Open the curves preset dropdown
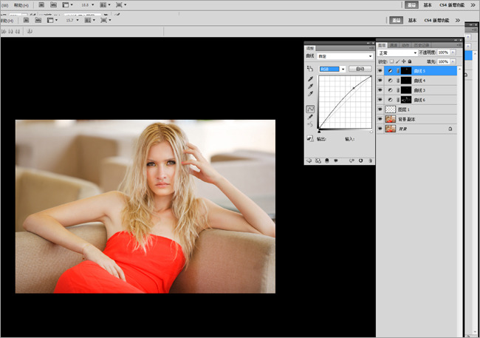480x338 pixels. pyautogui.click(x=345, y=56)
